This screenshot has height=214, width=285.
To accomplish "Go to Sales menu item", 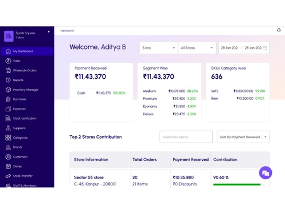I will click(x=27, y=61).
